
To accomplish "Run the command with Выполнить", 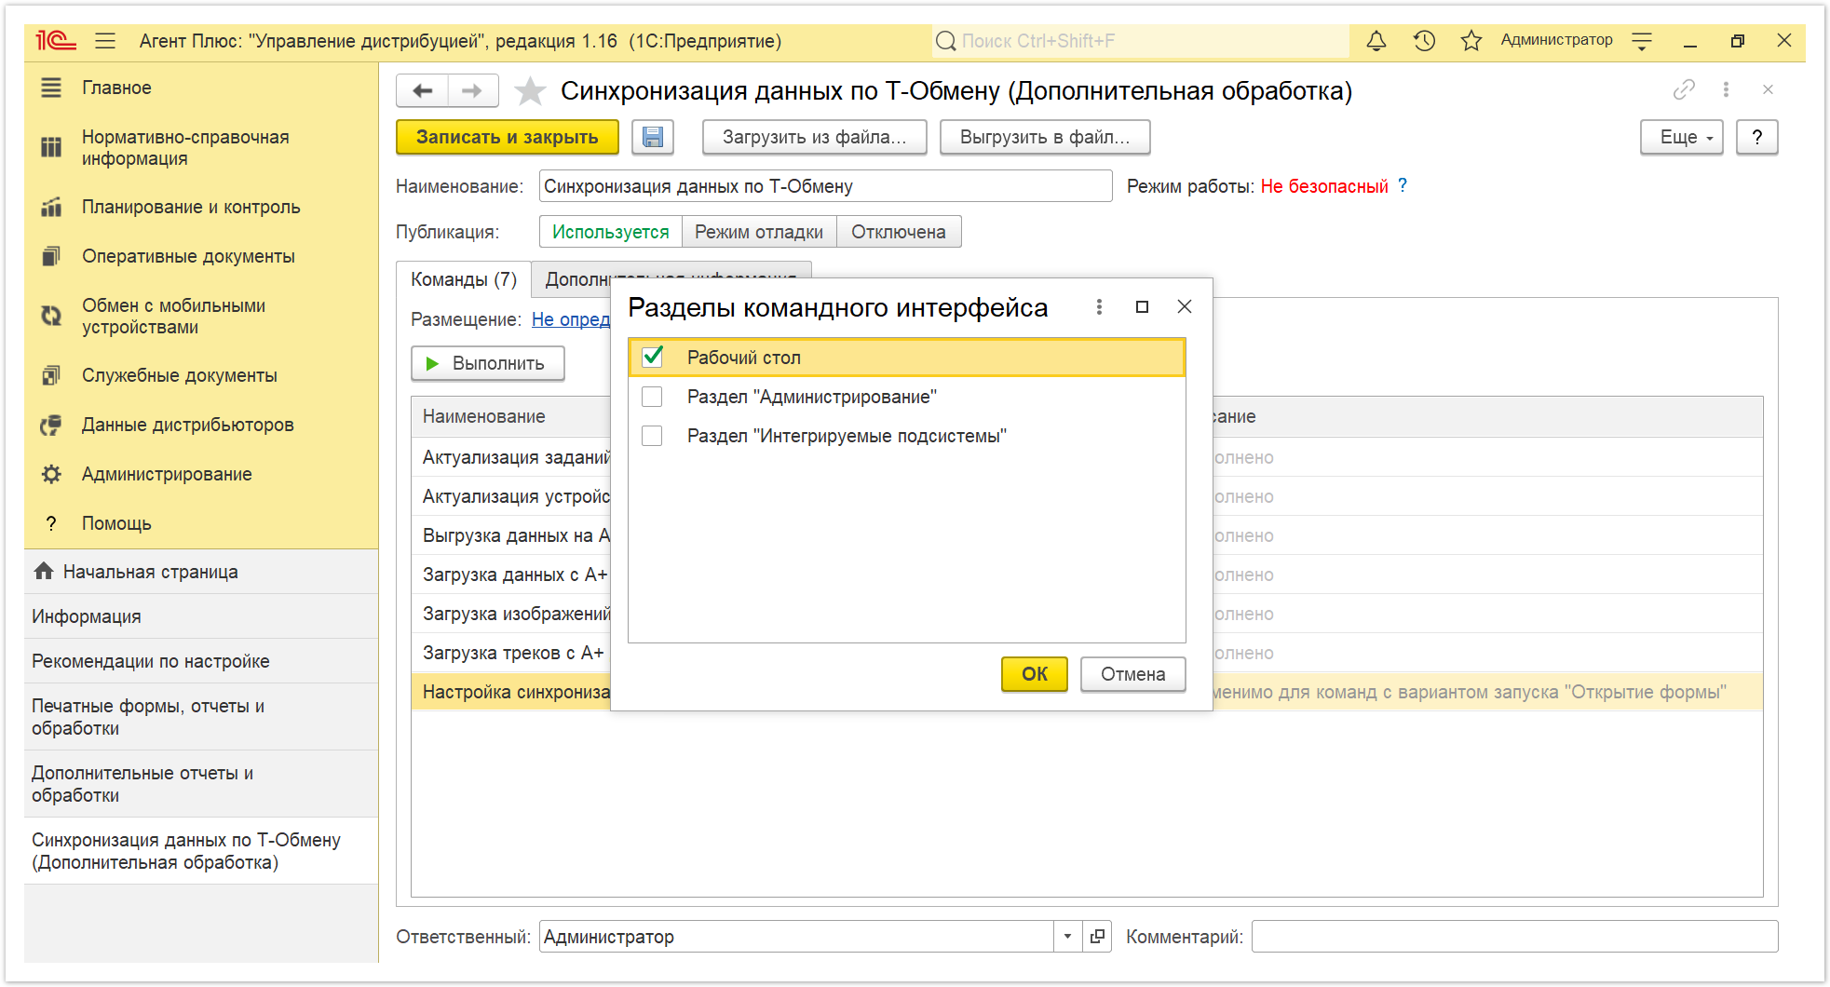I will coord(488,363).
